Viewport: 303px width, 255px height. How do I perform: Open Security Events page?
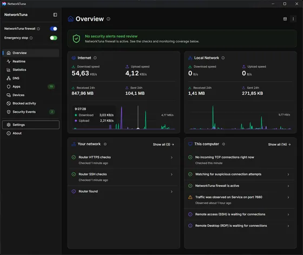tap(31, 112)
